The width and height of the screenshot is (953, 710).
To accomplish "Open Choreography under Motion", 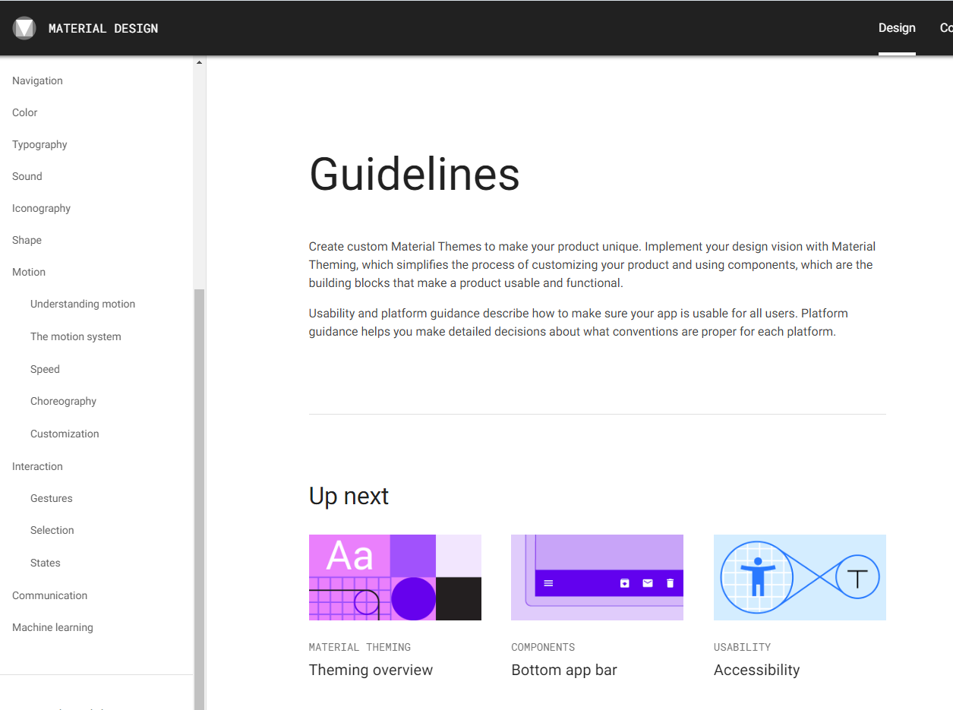I will pyautogui.click(x=63, y=401).
